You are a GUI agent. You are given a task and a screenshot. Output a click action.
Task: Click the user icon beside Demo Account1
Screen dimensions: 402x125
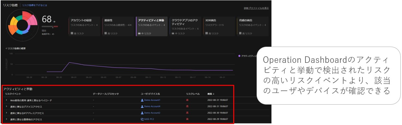click(x=142, y=100)
